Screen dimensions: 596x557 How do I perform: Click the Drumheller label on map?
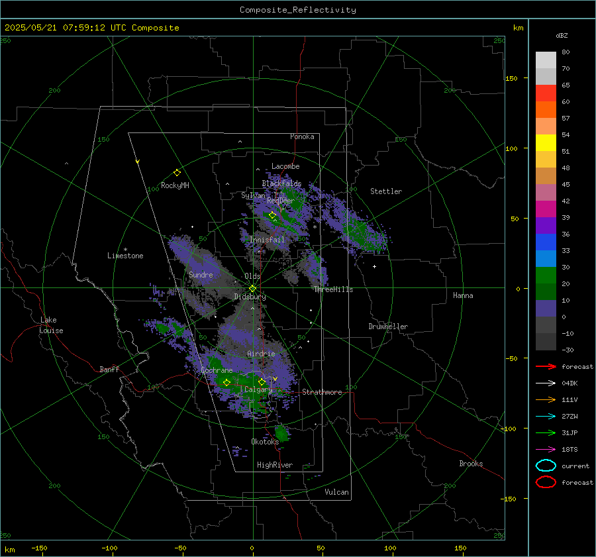(388, 327)
